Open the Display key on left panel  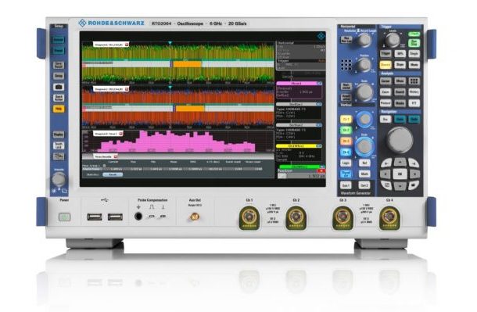(x=59, y=134)
